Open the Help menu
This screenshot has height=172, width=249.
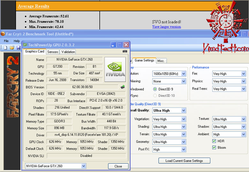click(17, 41)
